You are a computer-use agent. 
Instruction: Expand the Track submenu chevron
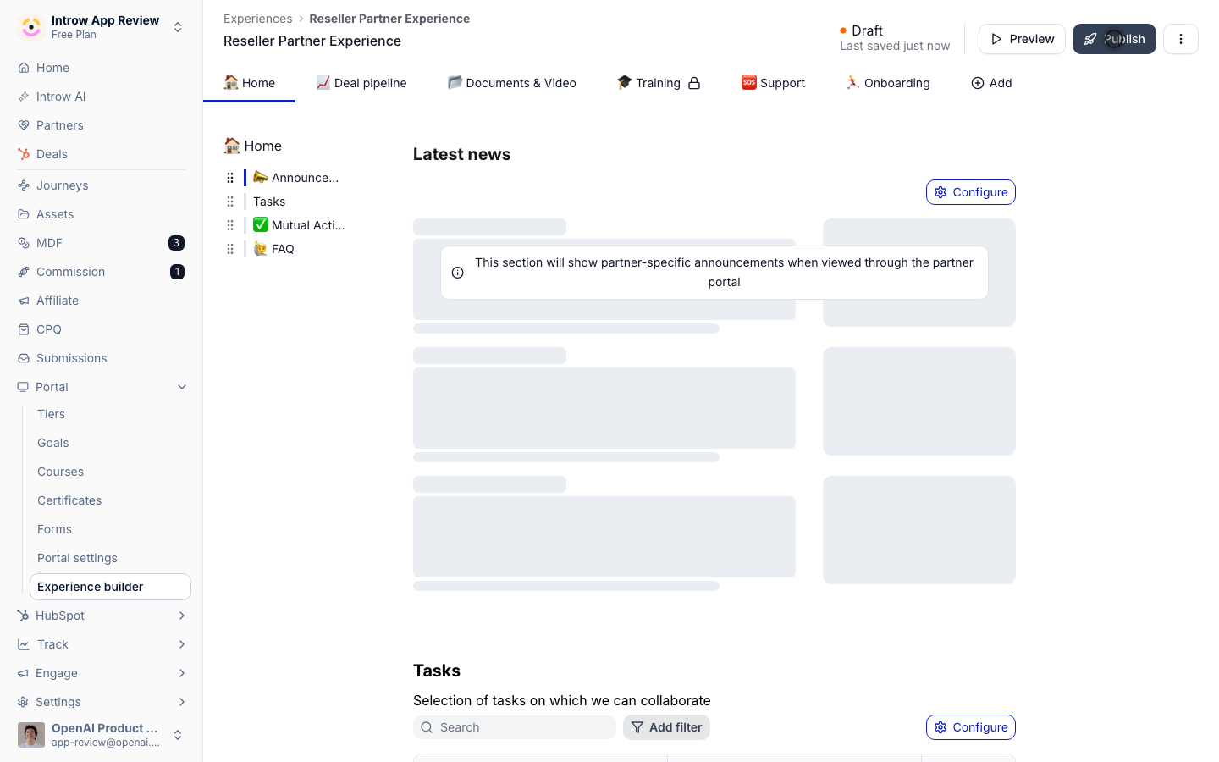[182, 644]
